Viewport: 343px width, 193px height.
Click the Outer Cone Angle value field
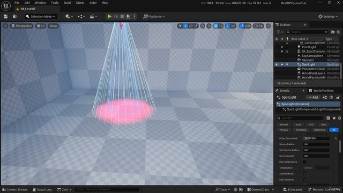[x=316, y=138]
